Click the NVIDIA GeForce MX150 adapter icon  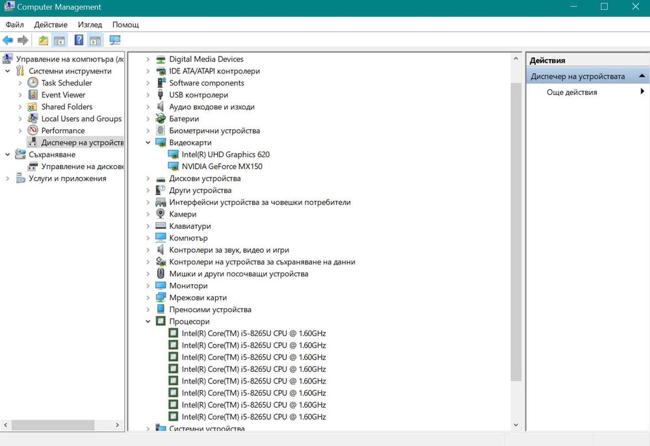tap(174, 166)
